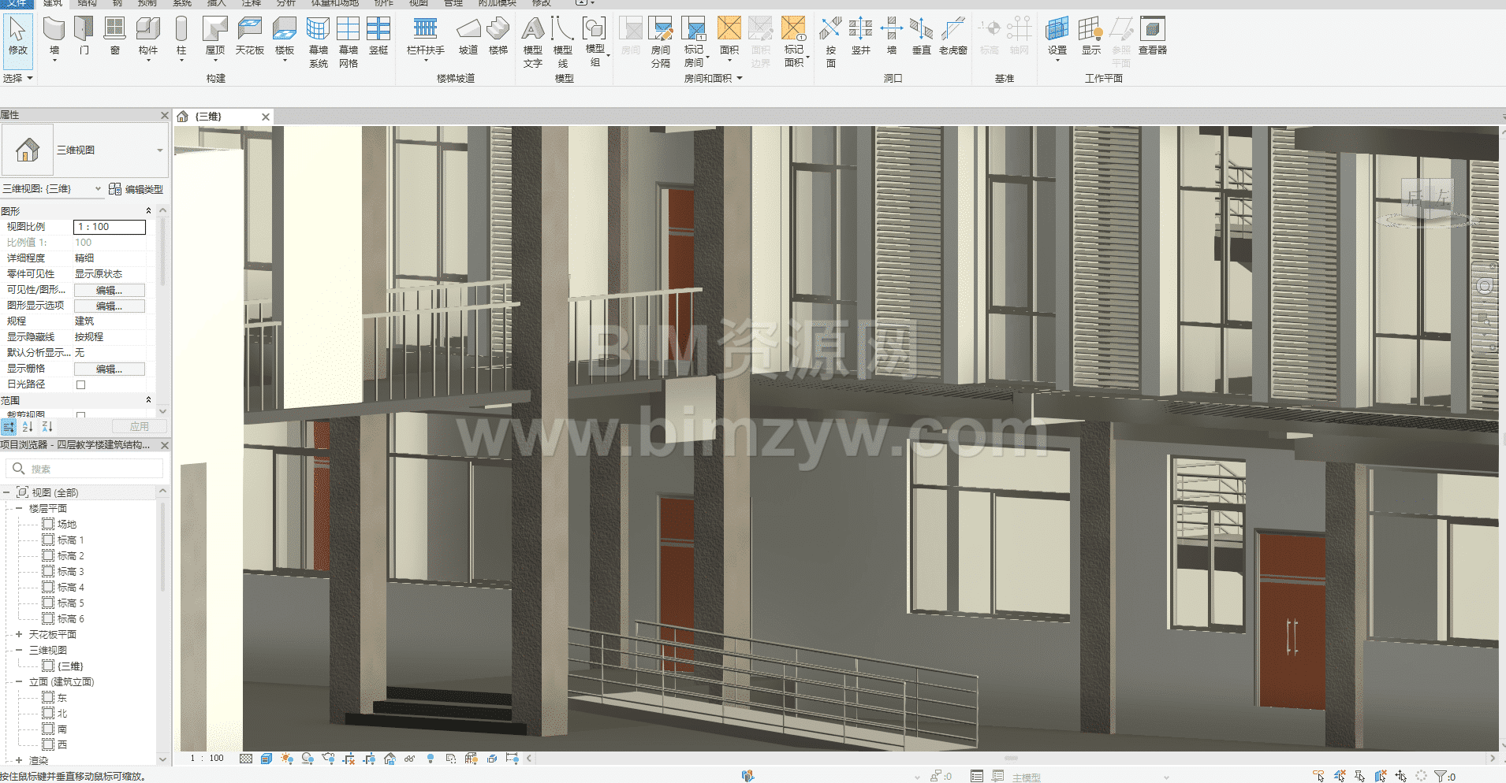
Task: Select the 幕墙系统 curtain system tool
Action: point(318,43)
